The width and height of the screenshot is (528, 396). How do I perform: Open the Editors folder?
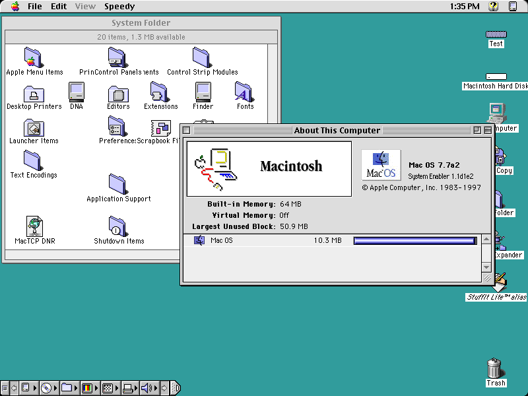118,94
